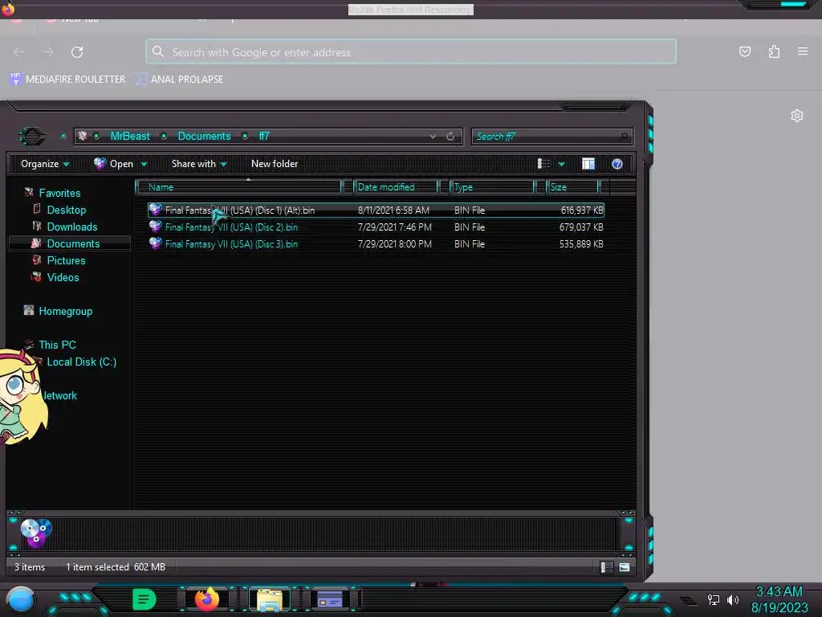The image size is (822, 617).
Task: Switch to details view via status bar icon
Action: point(607,567)
